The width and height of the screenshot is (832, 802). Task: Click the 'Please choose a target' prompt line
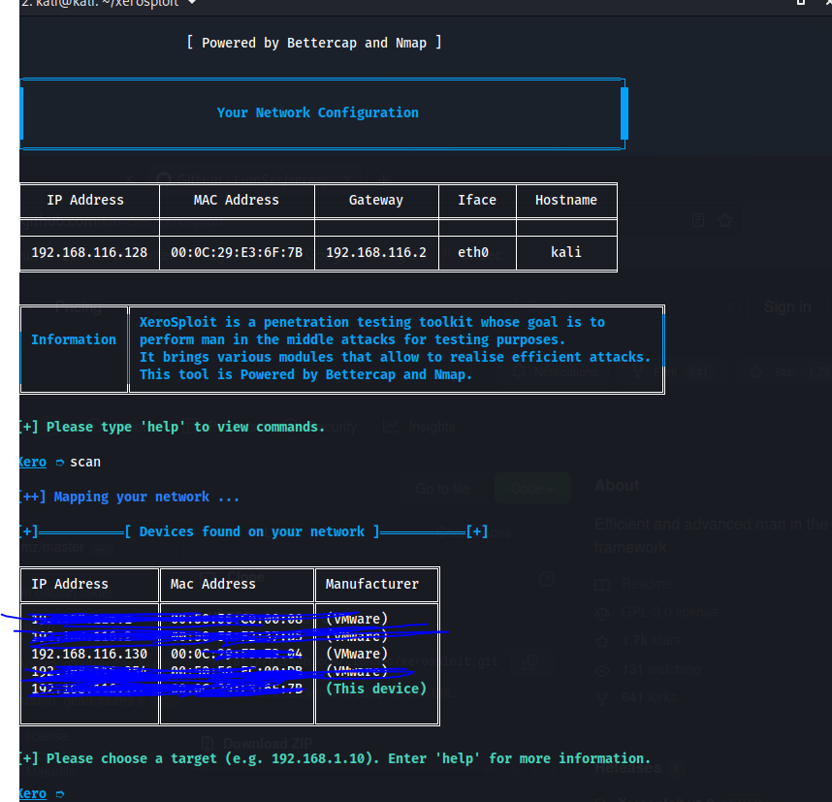coord(335,758)
